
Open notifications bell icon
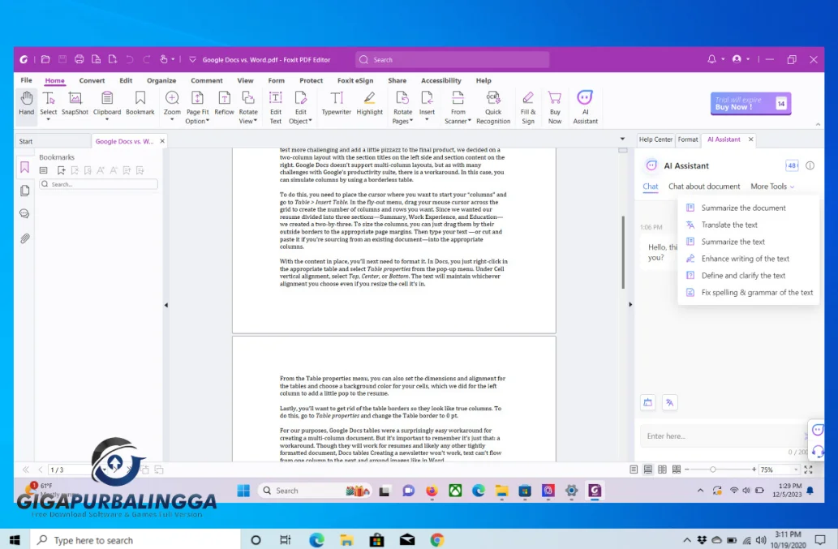(x=711, y=59)
